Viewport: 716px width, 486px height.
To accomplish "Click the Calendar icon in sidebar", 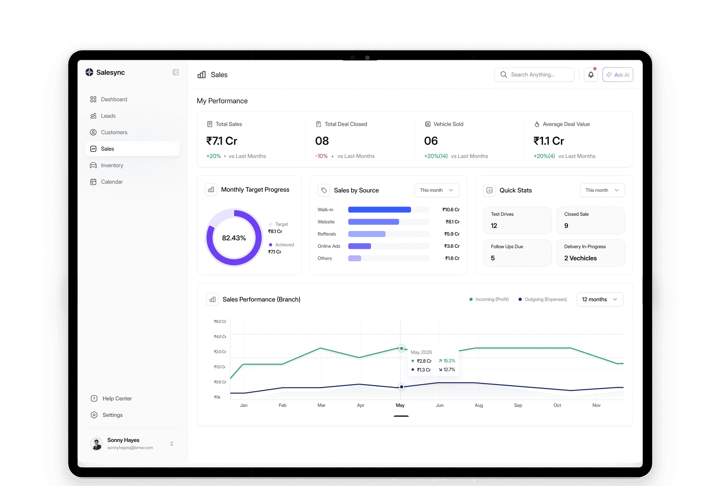I will coord(93,182).
